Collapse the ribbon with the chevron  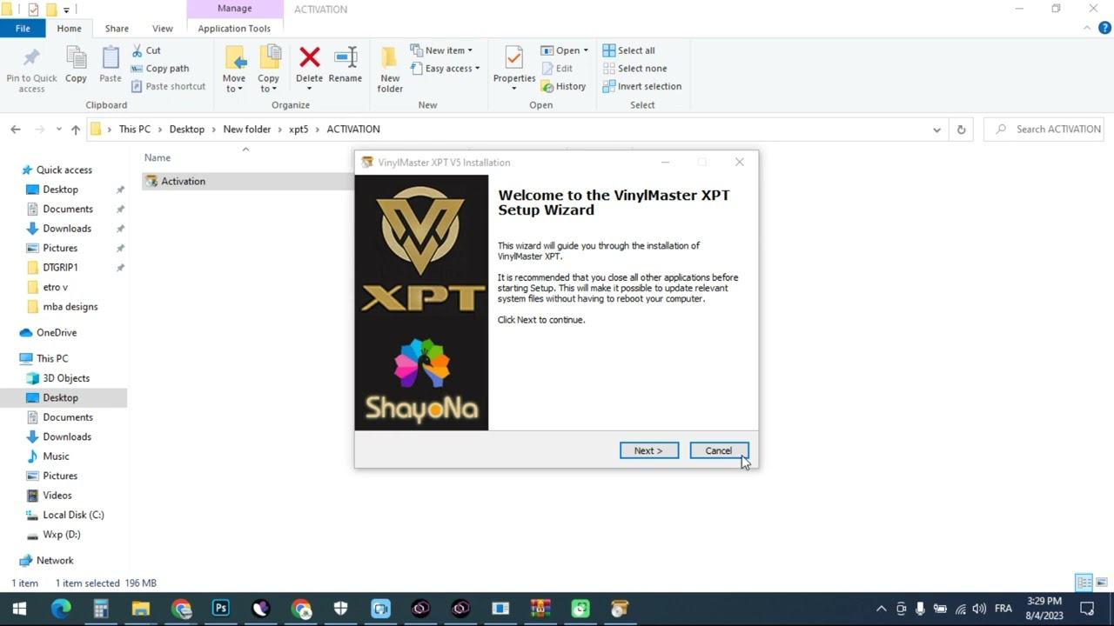pyautogui.click(x=1087, y=29)
